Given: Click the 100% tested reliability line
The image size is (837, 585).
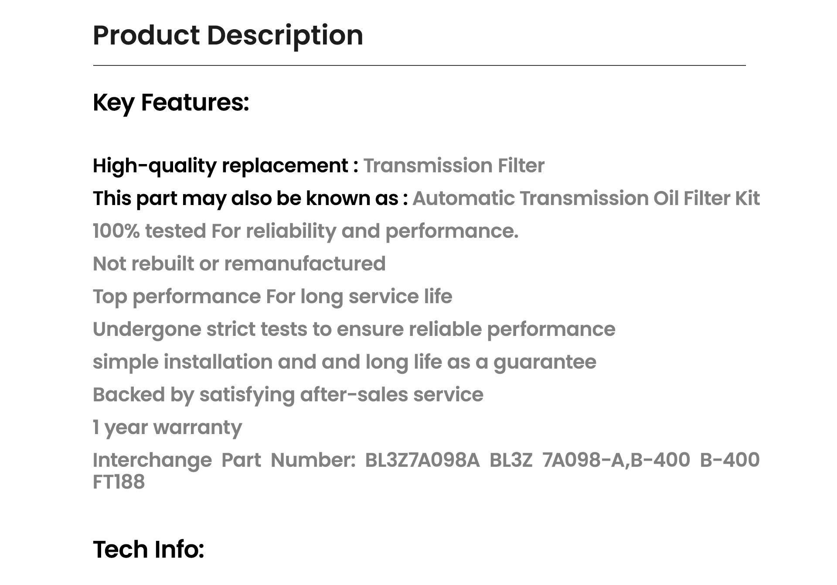Looking at the screenshot, I should coord(306,231).
